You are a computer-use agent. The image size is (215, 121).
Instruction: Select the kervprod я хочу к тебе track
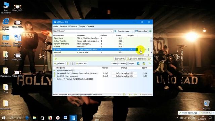pos(101,52)
